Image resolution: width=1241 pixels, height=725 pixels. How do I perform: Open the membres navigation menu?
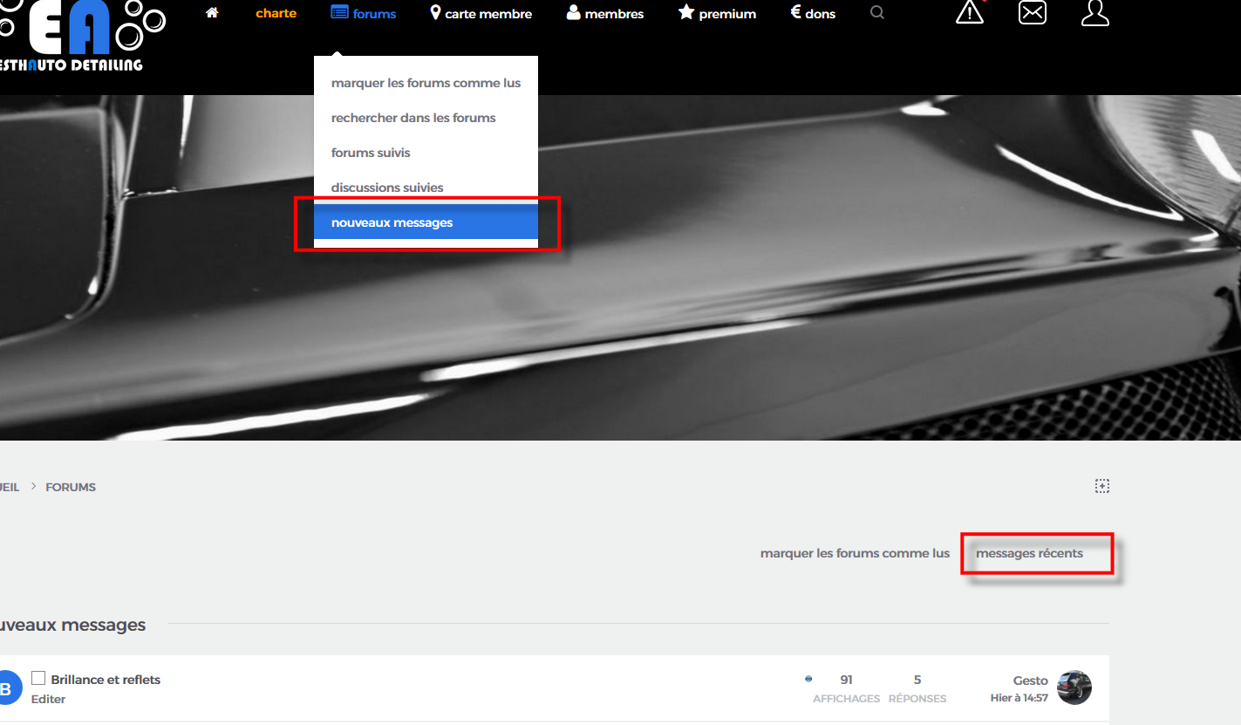coord(605,14)
